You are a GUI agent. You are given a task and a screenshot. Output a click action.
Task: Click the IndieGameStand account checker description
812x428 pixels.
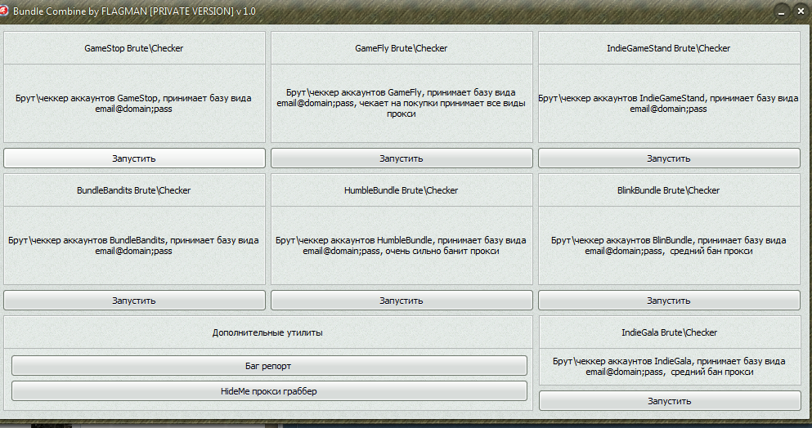click(x=669, y=104)
